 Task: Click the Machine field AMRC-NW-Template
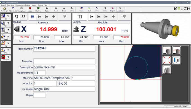click(52, 78)
